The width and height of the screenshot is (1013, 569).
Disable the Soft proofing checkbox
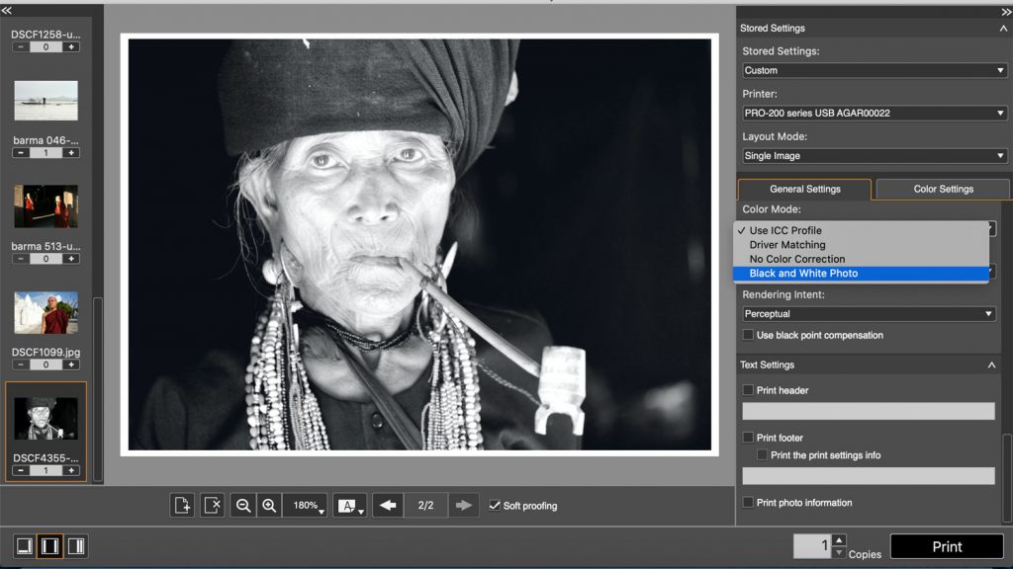(495, 506)
